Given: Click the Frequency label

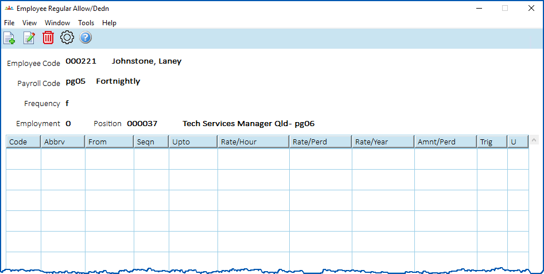Looking at the screenshot, I should (x=42, y=104).
